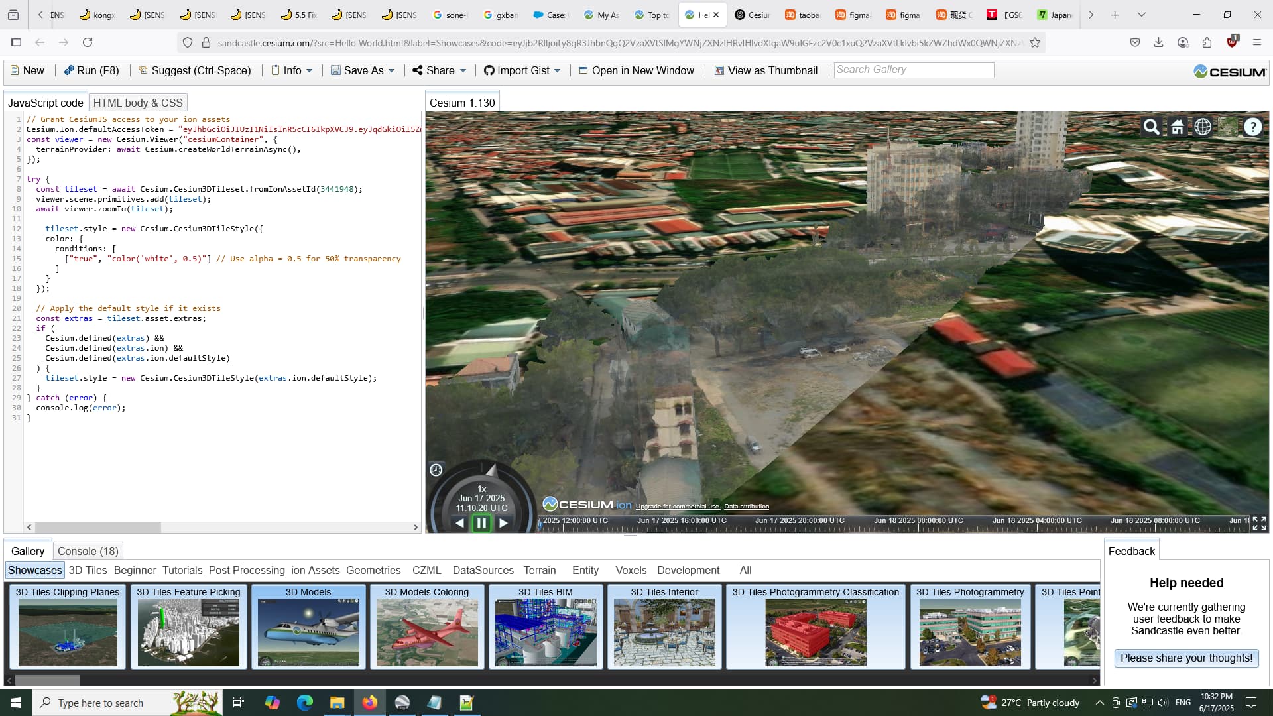Bookmark this page with star icon
Image resolution: width=1273 pixels, height=716 pixels.
coord(1035,43)
